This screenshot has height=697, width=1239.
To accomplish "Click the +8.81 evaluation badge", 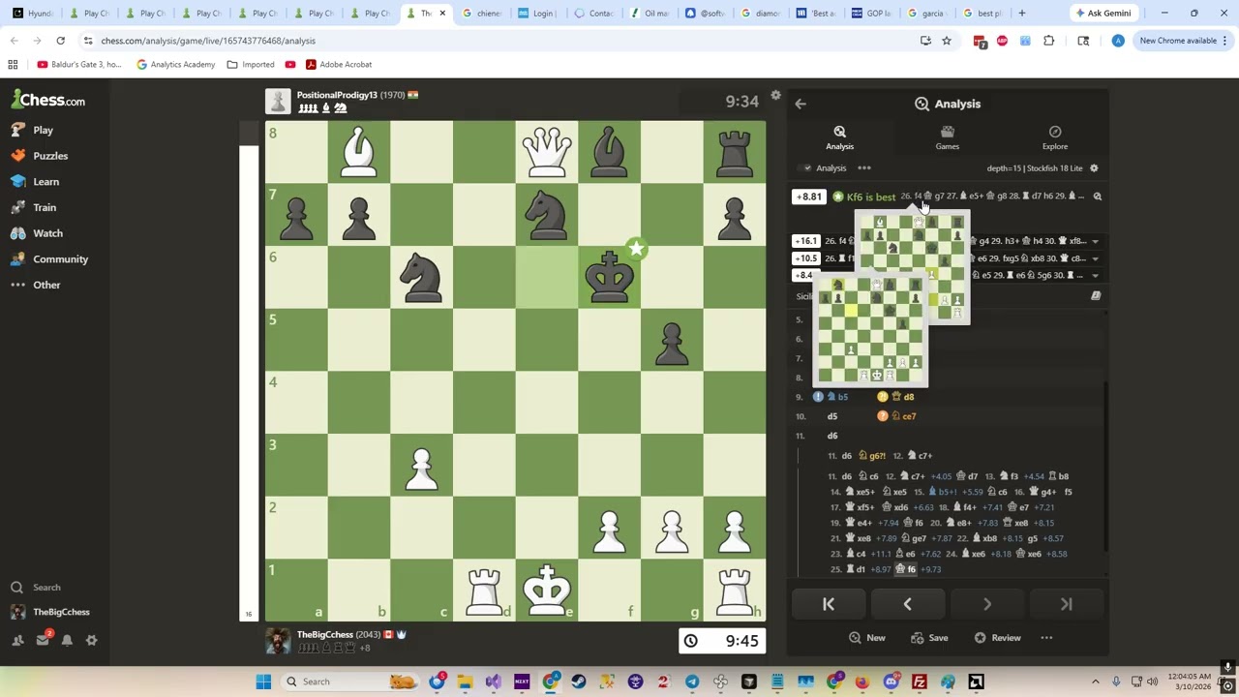I will click(x=808, y=197).
